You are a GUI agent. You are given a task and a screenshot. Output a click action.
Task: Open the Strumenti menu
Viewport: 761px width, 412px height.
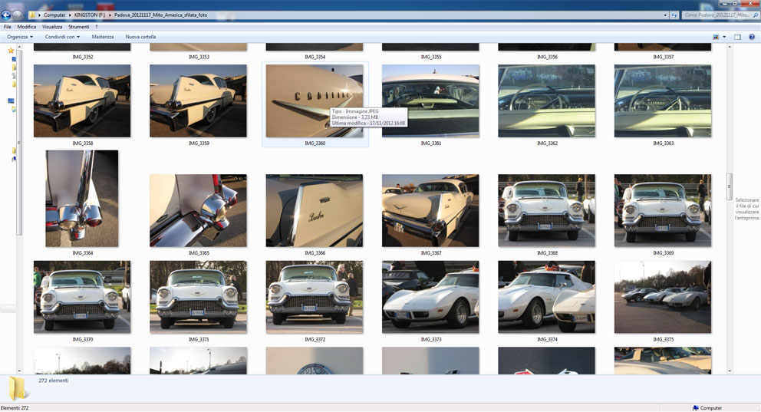coord(78,27)
